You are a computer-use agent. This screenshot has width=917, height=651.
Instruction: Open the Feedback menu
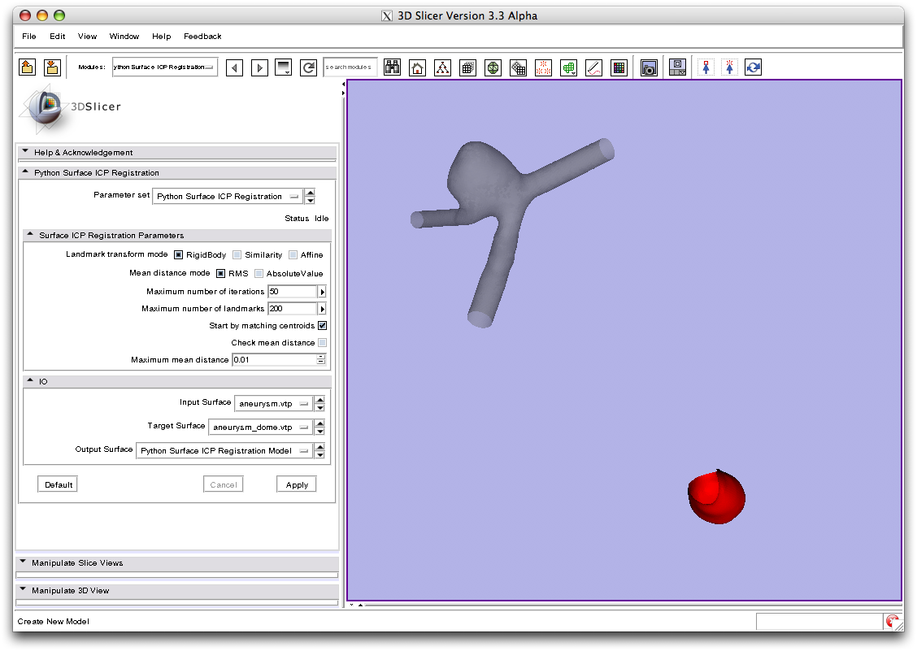click(x=202, y=37)
